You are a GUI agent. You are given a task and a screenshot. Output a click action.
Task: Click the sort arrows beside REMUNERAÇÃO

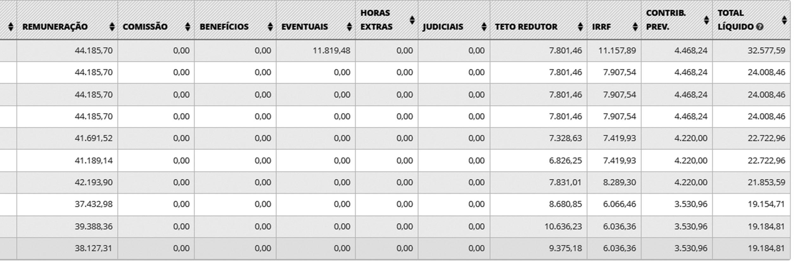[112, 27]
